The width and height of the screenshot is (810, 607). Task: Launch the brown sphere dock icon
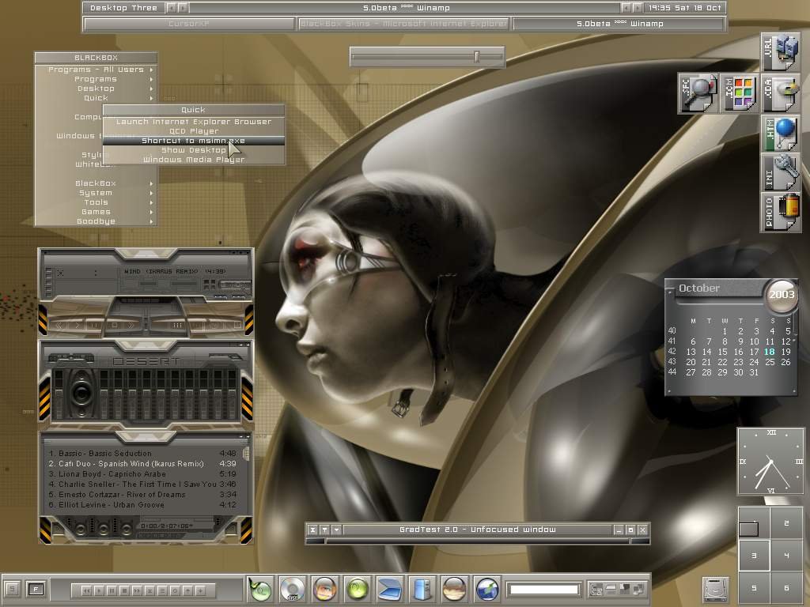455,589
